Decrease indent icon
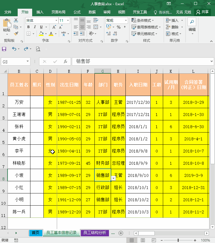The height and width of the screenshot is (243, 215). [x=76, y=33]
